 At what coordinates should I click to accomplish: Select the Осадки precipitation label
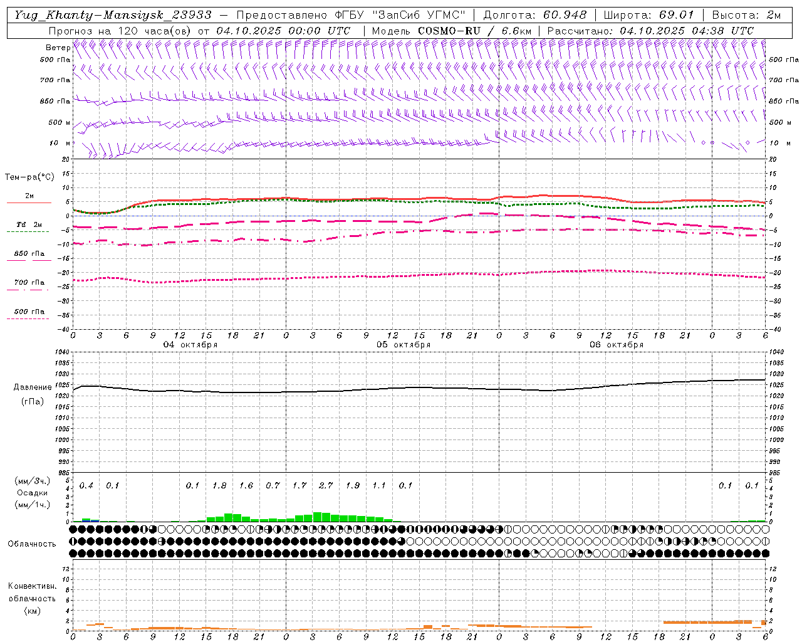[x=32, y=493]
